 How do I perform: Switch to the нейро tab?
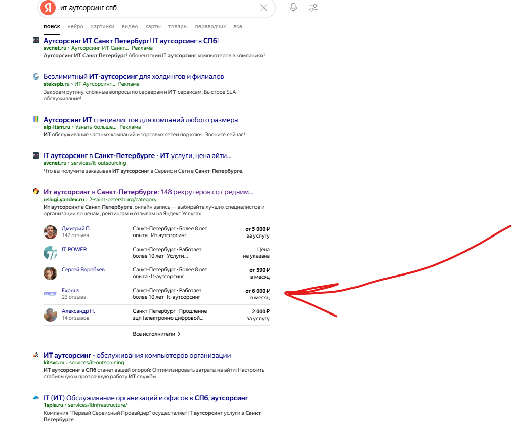pyautogui.click(x=75, y=26)
